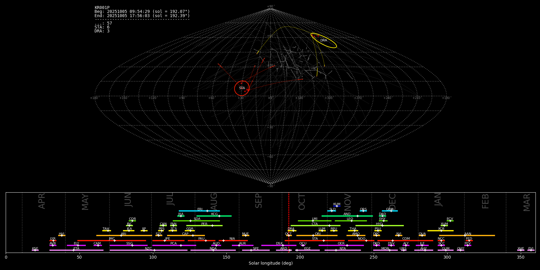Click the COM shower label
The height and width of the screenshot is (270, 540).
406,239
